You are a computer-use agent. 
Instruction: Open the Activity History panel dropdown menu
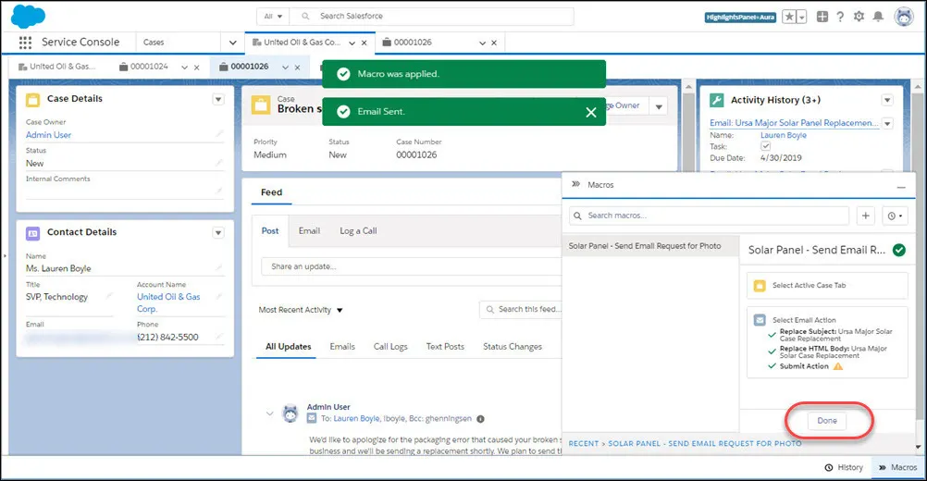[x=887, y=101]
